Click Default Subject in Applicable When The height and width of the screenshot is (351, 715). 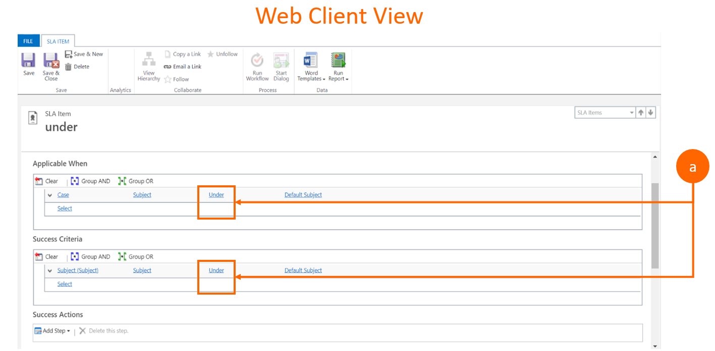click(303, 195)
